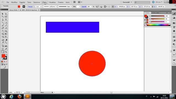
Task: Swap fill and stroke arrows in toolbox
Action: coord(7,55)
